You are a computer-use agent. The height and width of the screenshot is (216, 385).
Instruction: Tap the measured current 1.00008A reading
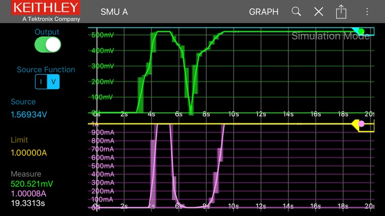[29, 193]
